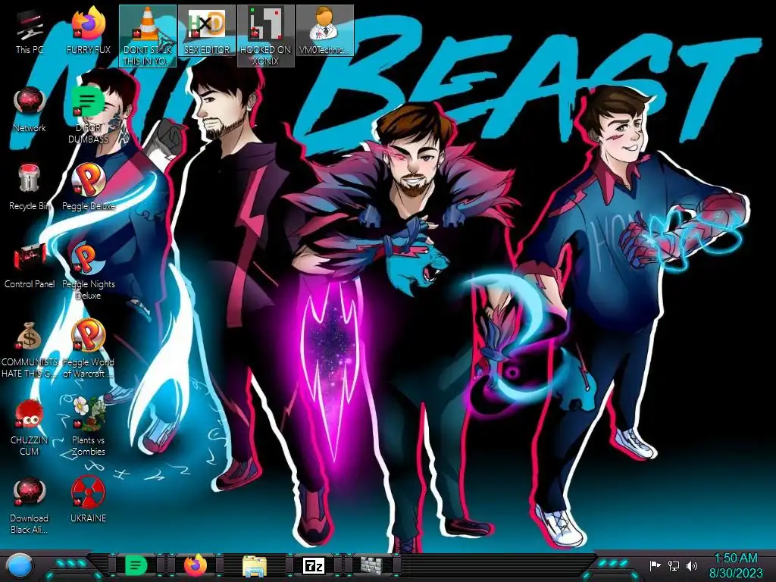Open the Action Center flag tray icon

pos(655,565)
